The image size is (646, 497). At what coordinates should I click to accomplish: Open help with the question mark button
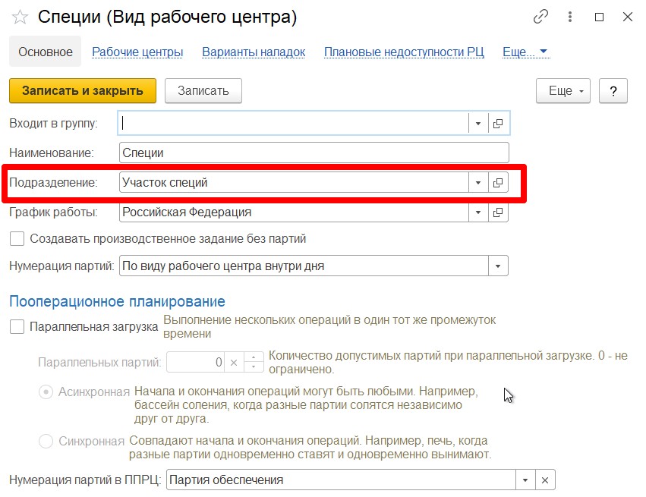pyautogui.click(x=613, y=91)
